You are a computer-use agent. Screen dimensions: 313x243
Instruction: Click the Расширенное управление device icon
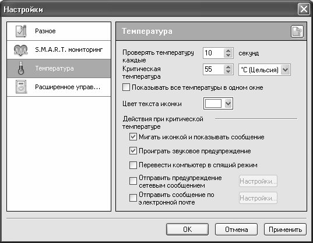(x=21, y=87)
